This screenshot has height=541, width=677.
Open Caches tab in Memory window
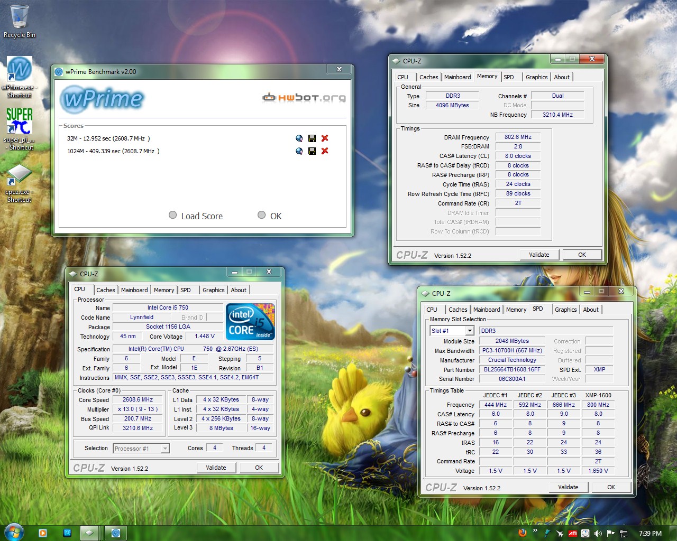coord(429,77)
